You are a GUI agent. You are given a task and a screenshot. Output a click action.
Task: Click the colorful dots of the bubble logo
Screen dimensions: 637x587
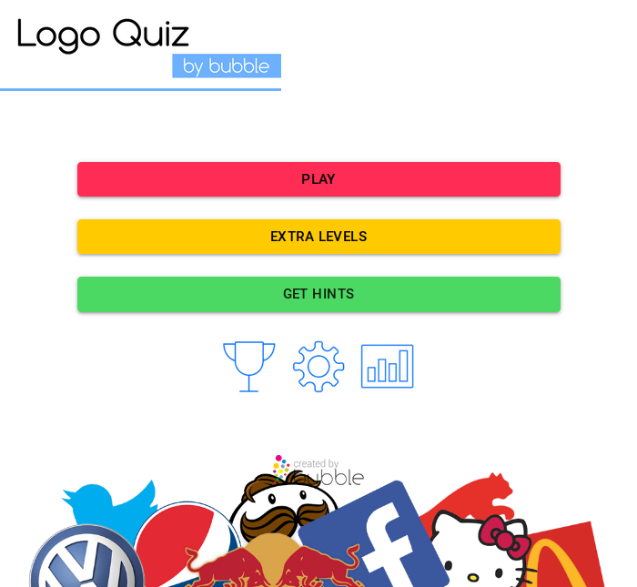pos(281,467)
